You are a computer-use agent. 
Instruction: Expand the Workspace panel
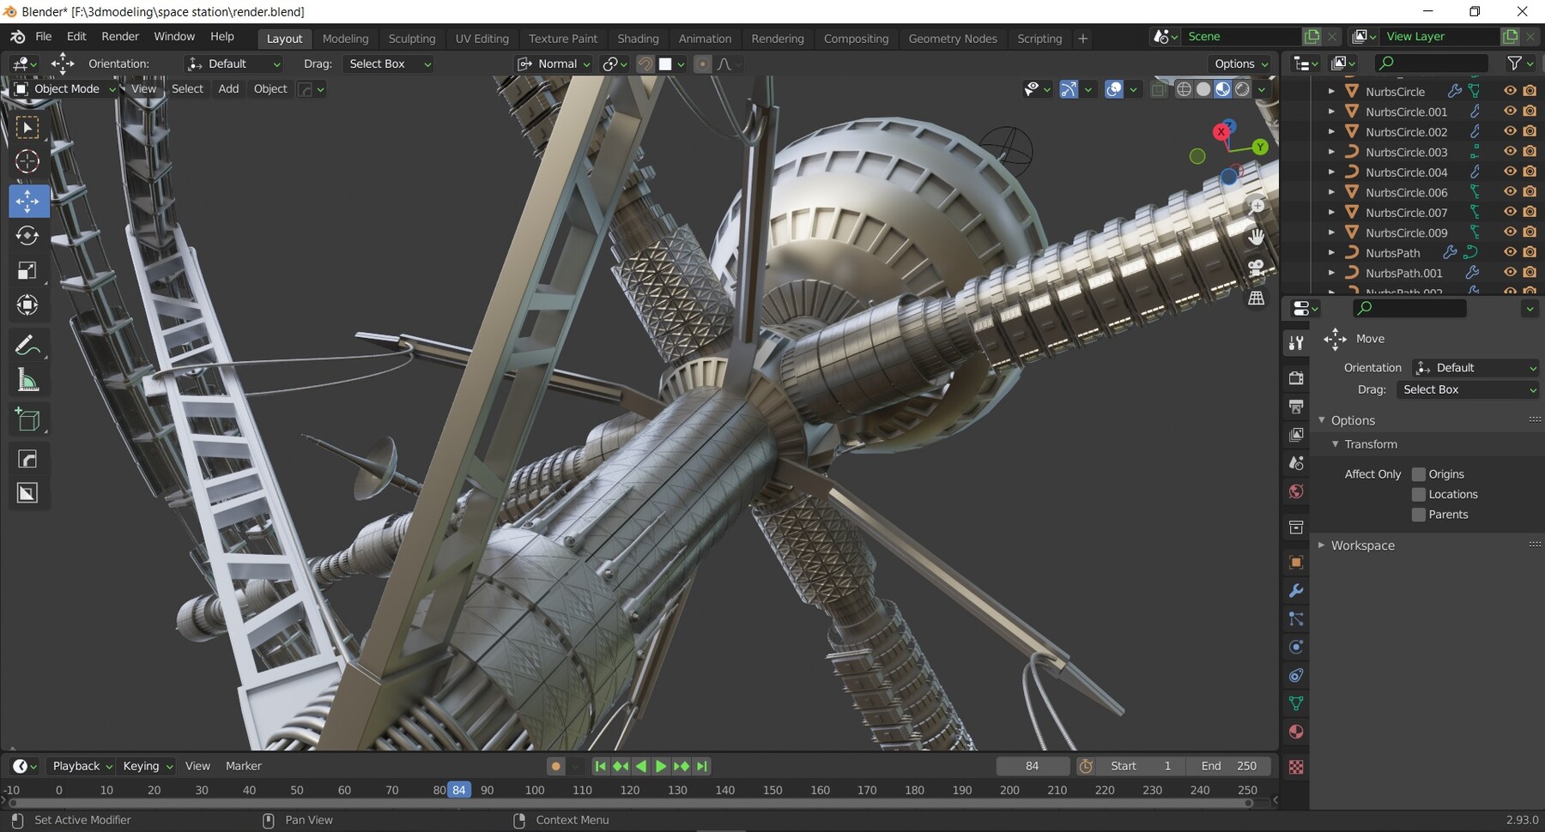[1362, 546]
